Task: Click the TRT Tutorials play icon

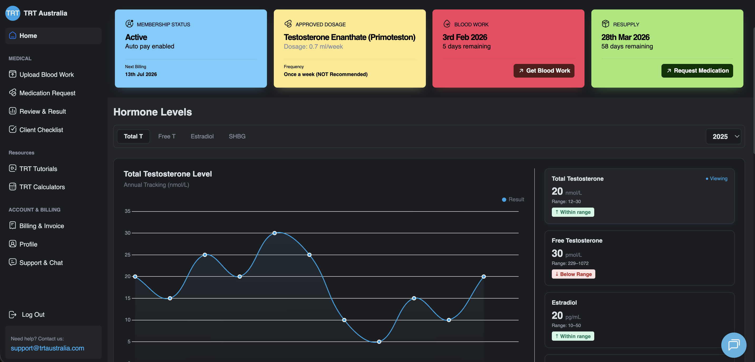Action: tap(12, 169)
